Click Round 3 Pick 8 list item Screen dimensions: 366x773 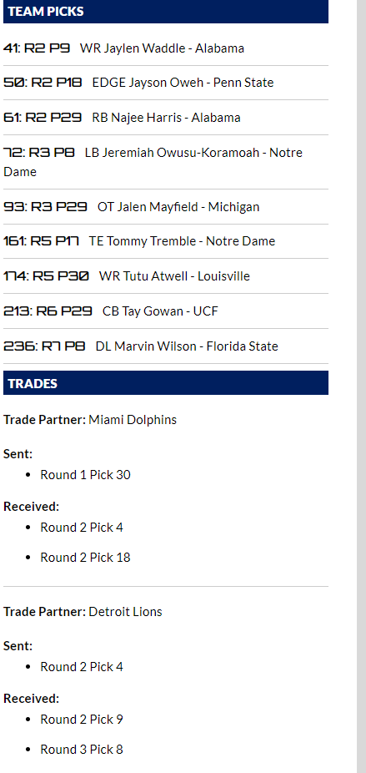click(x=82, y=750)
